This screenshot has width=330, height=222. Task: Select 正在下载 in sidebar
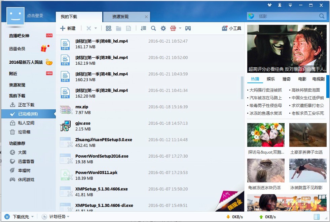click(26, 105)
